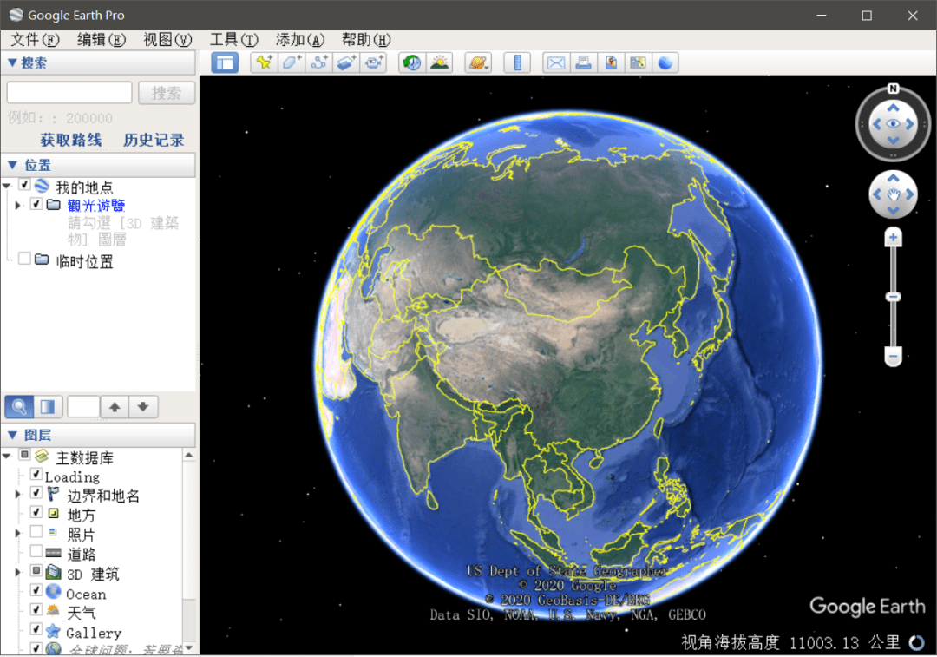Enable the 道路 layer checkbox
Viewport: 937px width, 657px height.
pyautogui.click(x=36, y=551)
